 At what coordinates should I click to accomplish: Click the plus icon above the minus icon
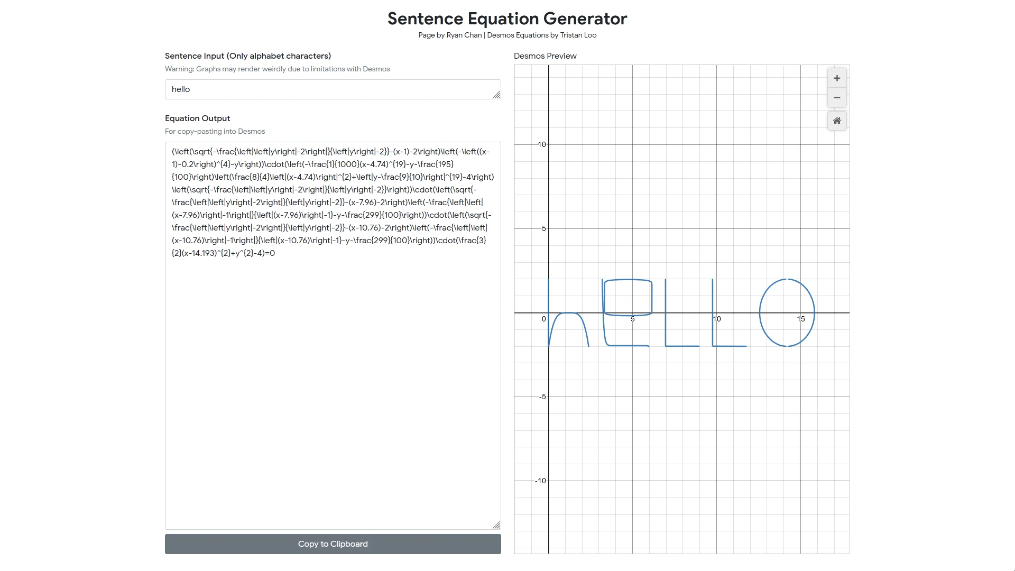coord(837,78)
